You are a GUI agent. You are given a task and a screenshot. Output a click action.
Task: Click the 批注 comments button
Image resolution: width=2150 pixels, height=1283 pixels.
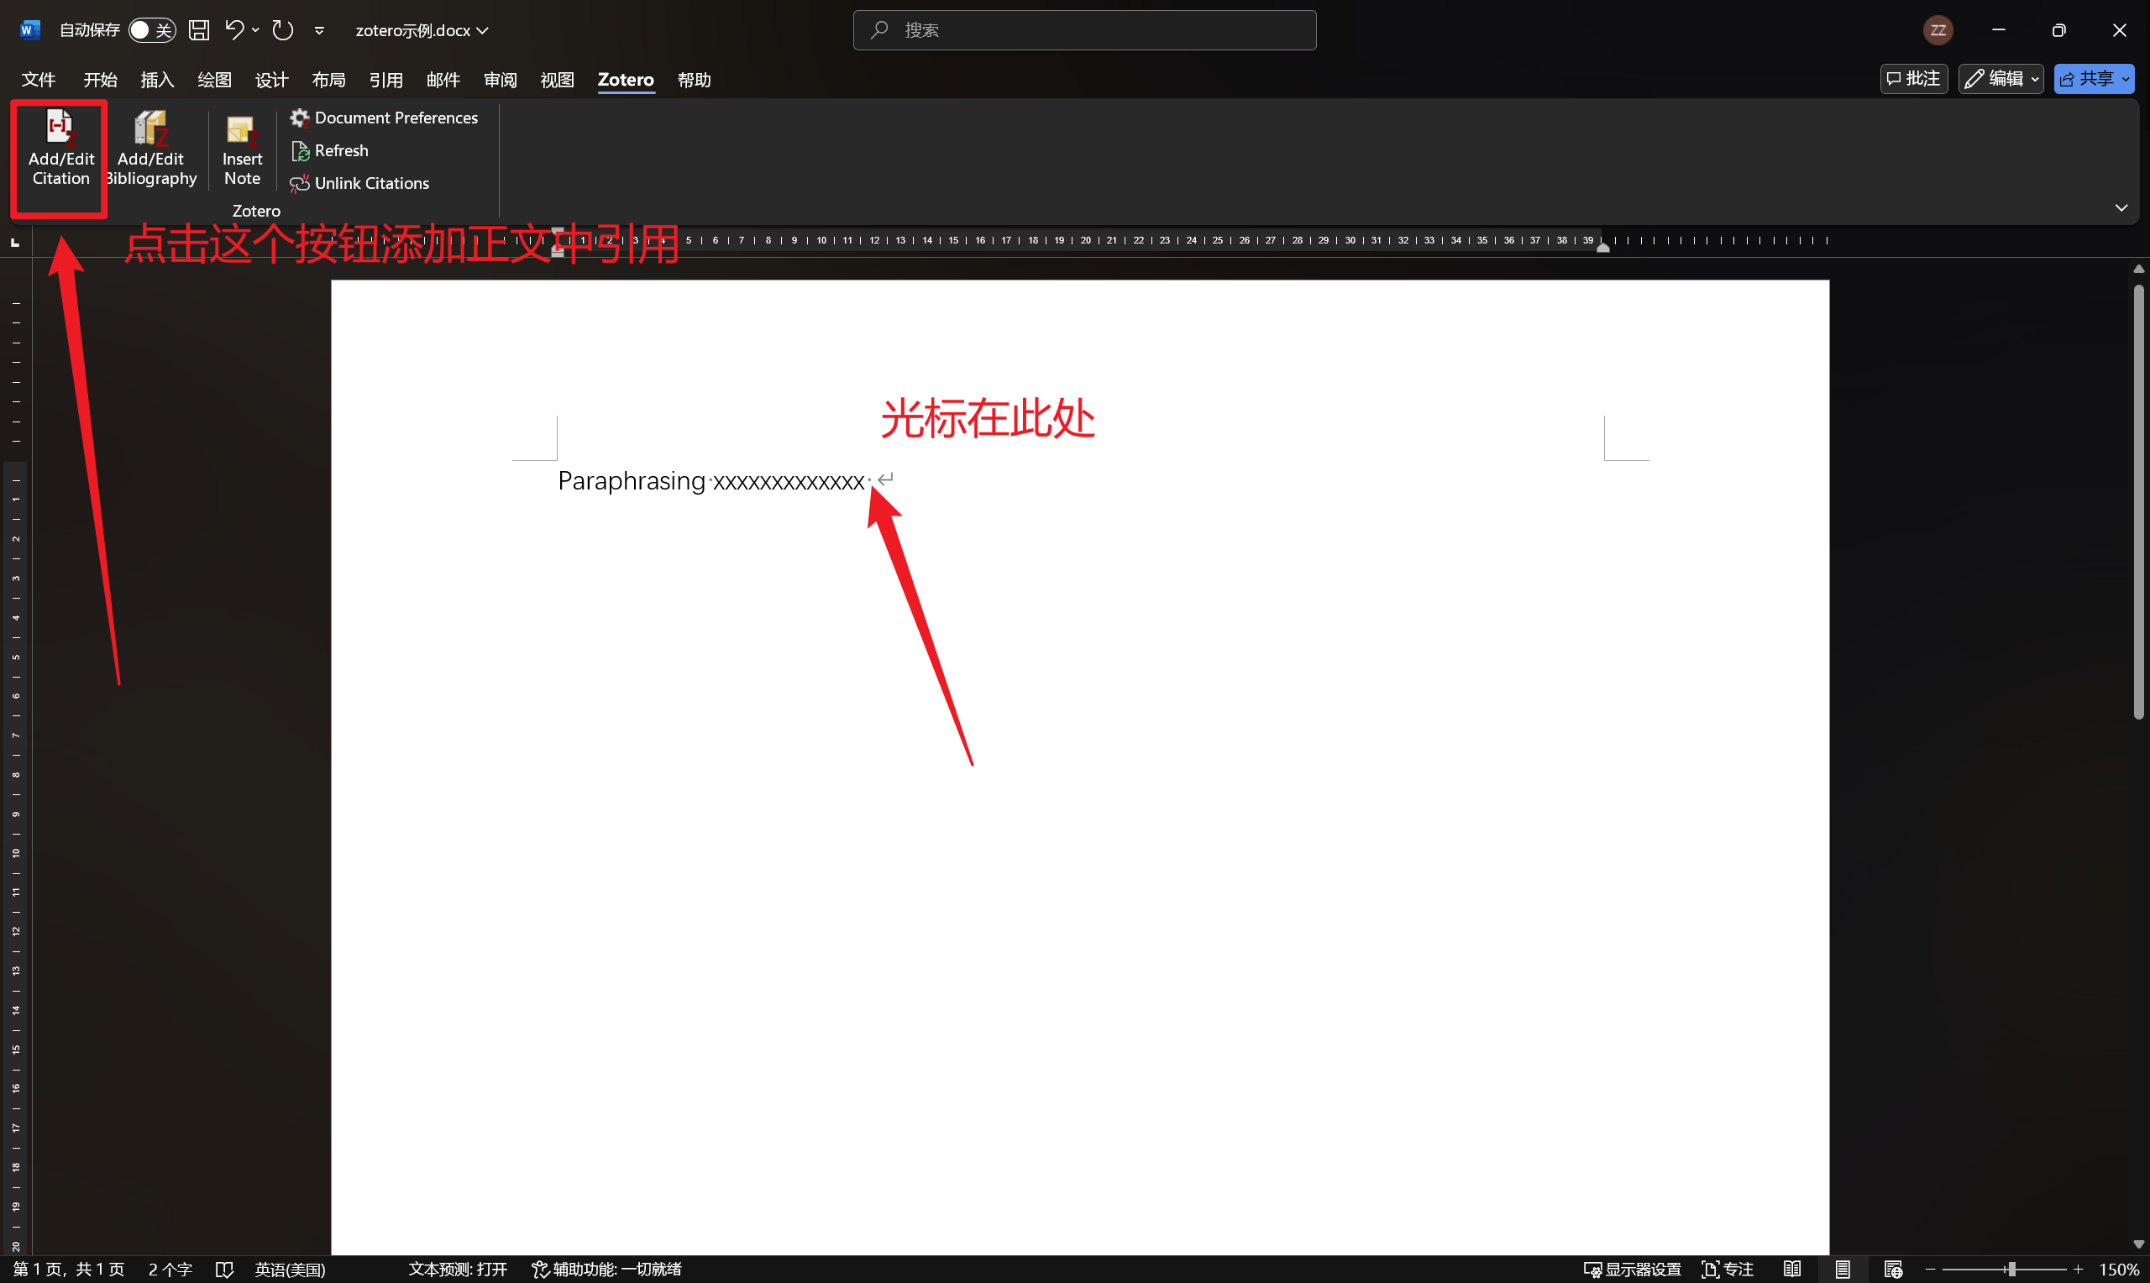pyautogui.click(x=1913, y=79)
